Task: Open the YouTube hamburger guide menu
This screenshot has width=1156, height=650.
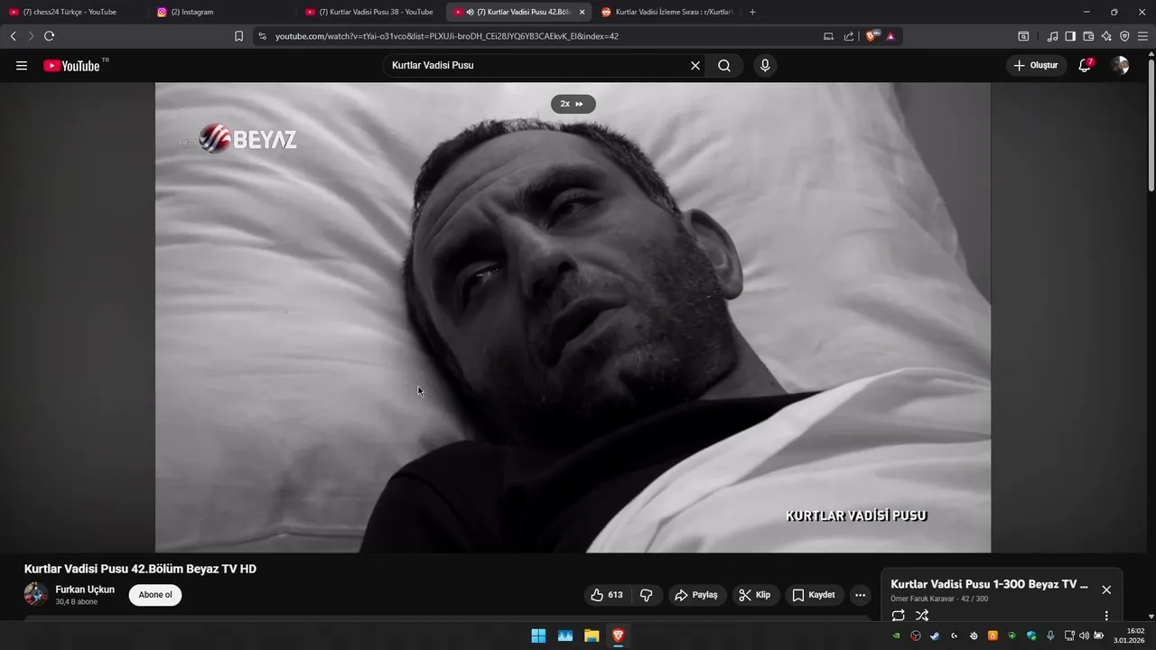Action: click(x=22, y=66)
